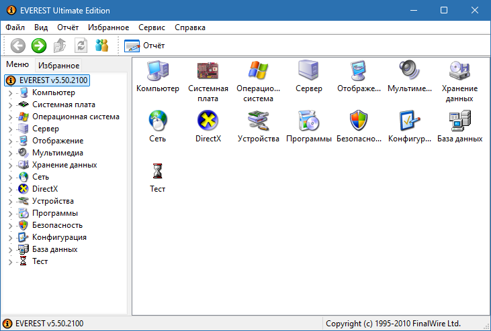The width and height of the screenshot is (491, 331).
Task: Expand the DirectX tree node
Action: pyautogui.click(x=10, y=189)
